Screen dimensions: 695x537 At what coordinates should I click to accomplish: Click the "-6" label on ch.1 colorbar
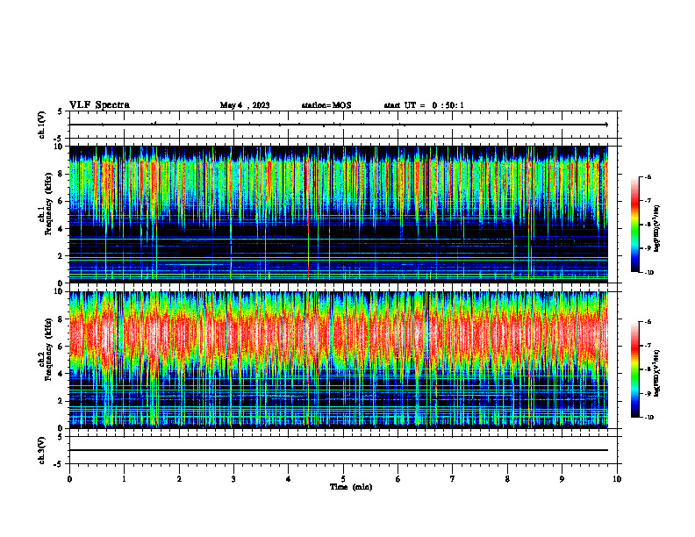648,177
